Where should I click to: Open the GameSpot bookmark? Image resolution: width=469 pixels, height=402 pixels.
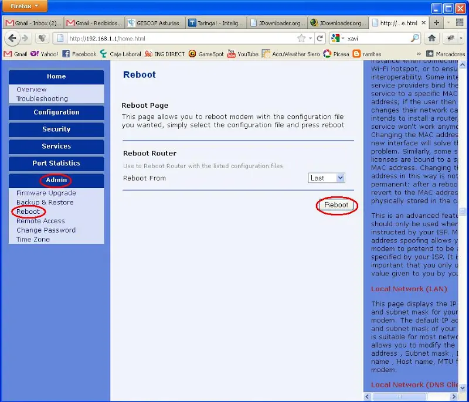pos(206,54)
